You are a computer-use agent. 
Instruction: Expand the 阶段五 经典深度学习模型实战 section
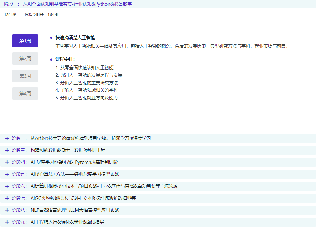click(7, 174)
